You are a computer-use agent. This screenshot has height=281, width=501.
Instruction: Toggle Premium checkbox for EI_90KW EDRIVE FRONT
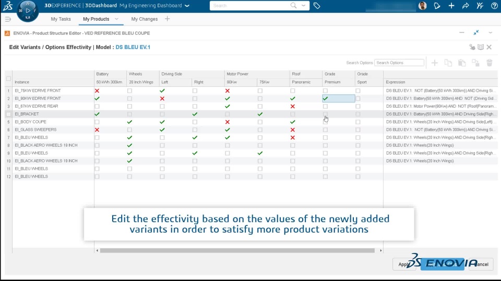click(325, 98)
